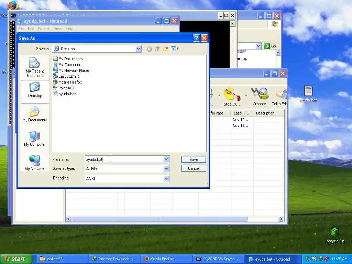Go up one folder level icon
This screenshot has height=264, width=352.
pyautogui.click(x=157, y=49)
